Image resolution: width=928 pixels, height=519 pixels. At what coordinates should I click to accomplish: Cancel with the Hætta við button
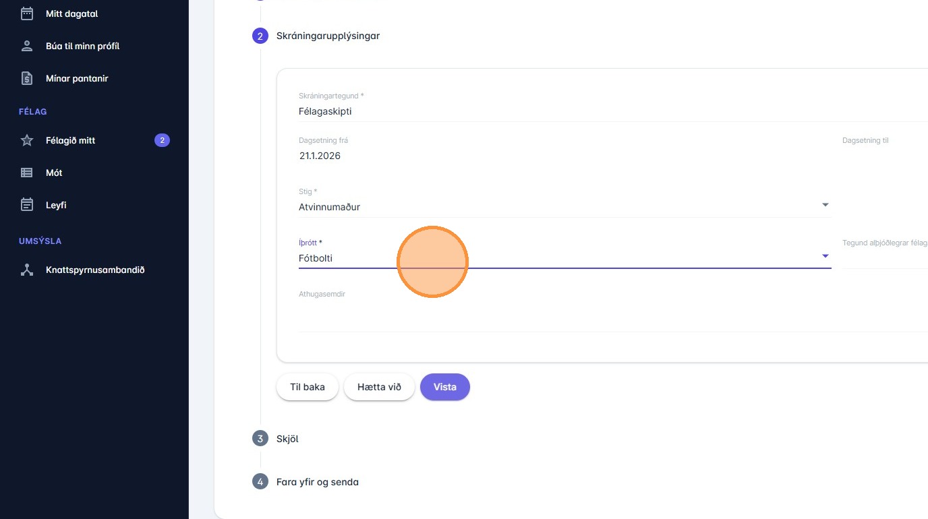379,387
